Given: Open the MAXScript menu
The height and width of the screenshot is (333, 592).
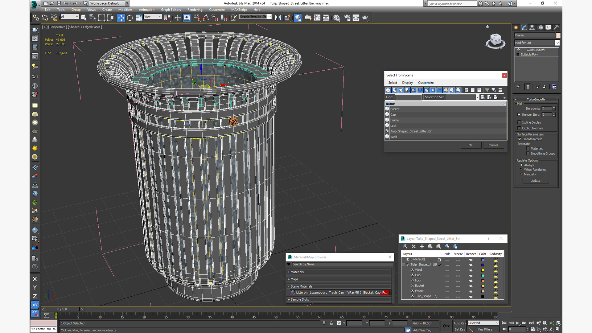Looking at the screenshot, I should click(x=239, y=10).
